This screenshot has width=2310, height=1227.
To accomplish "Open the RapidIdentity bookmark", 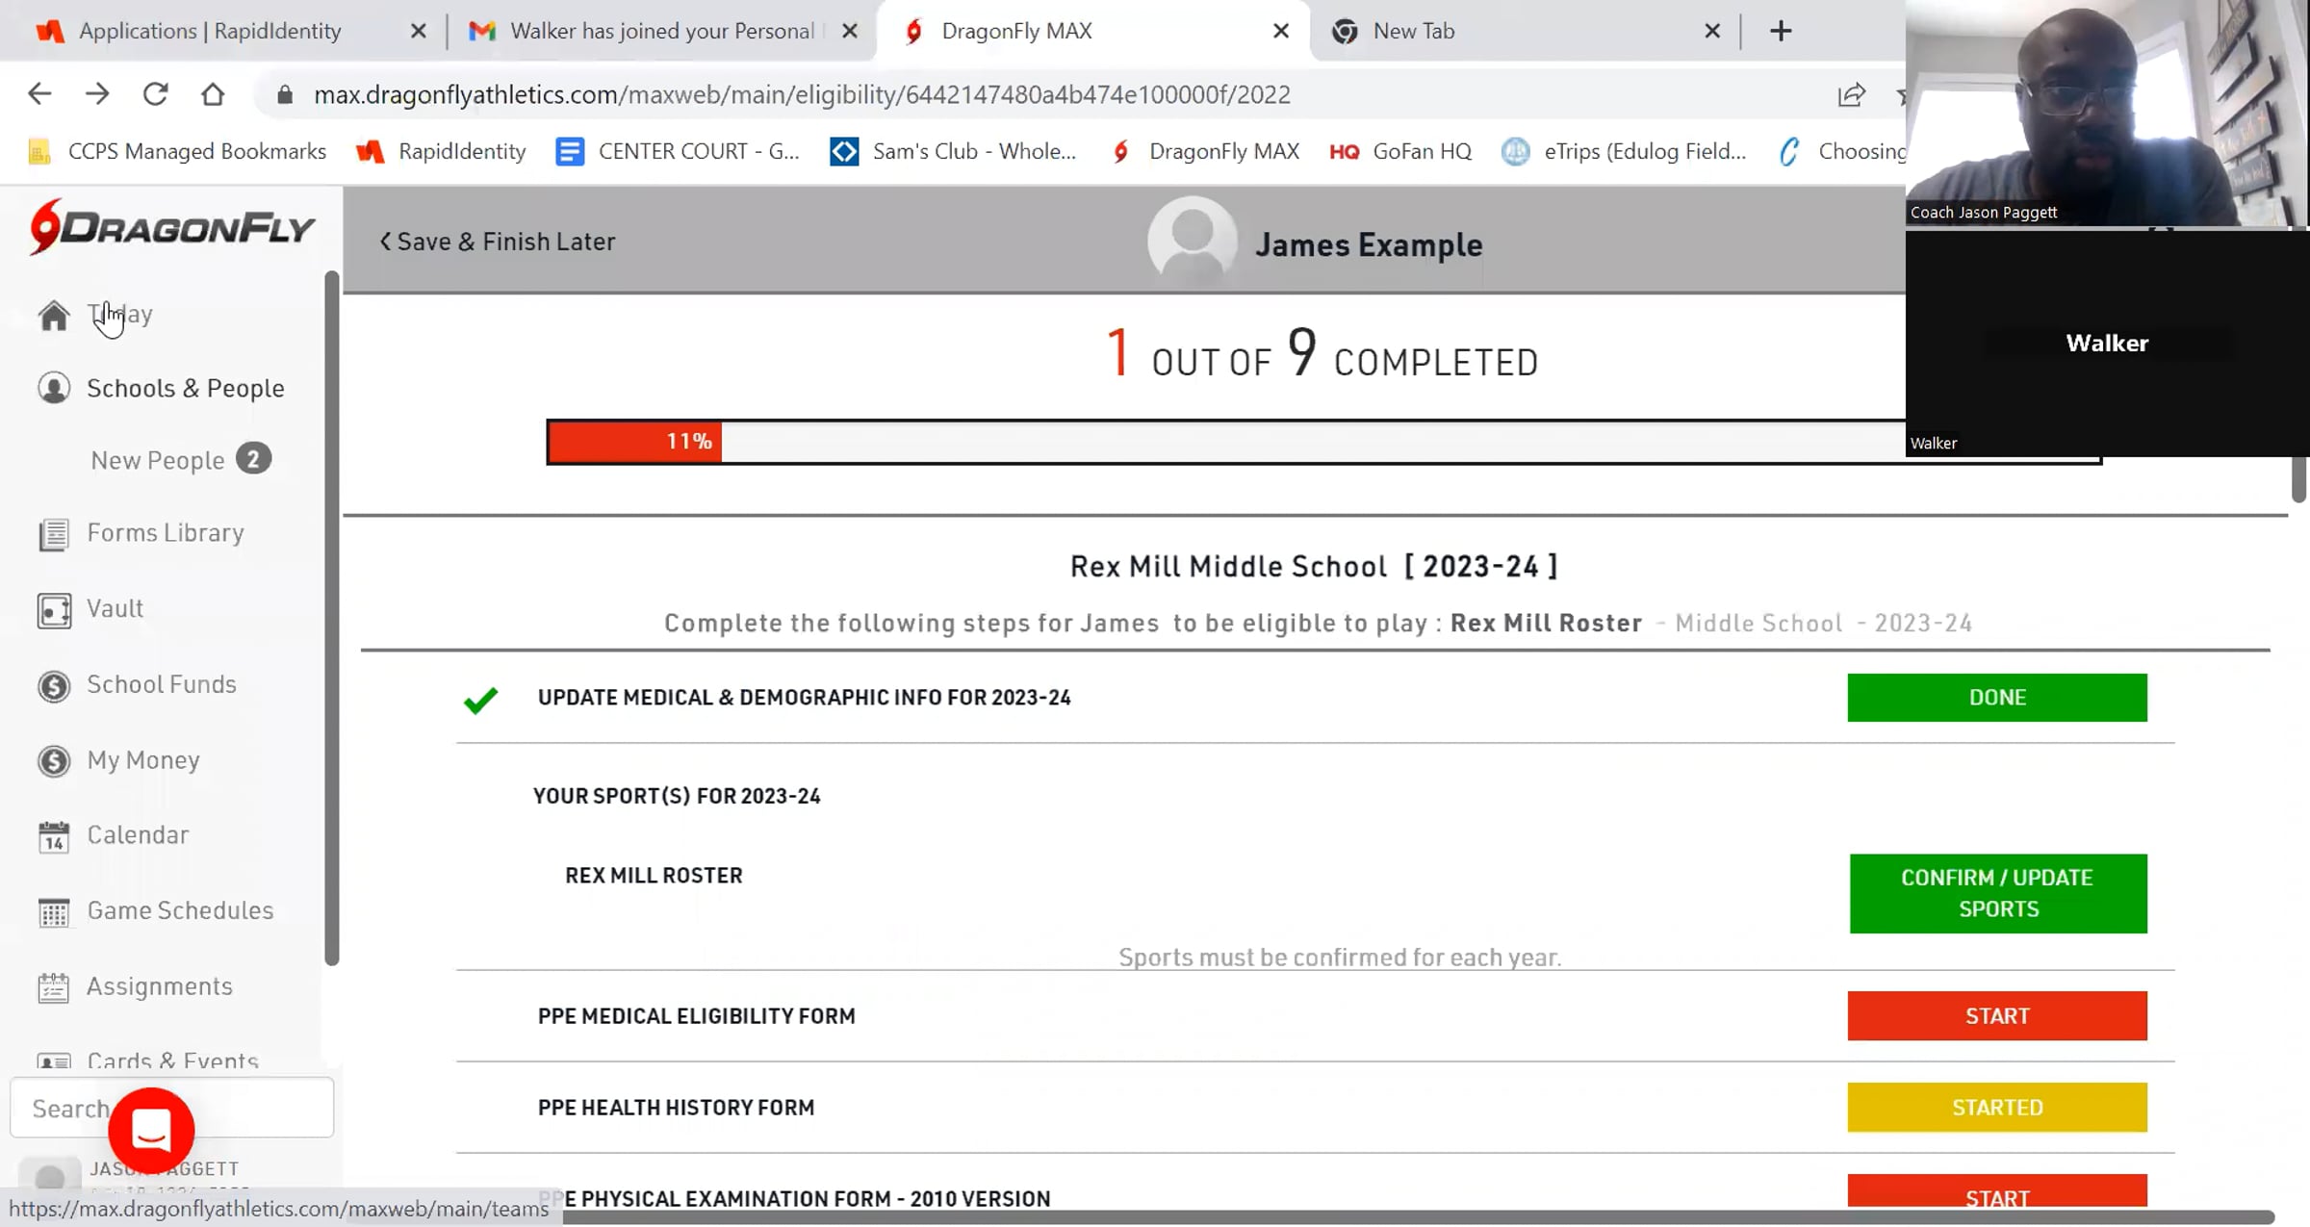I will point(441,151).
